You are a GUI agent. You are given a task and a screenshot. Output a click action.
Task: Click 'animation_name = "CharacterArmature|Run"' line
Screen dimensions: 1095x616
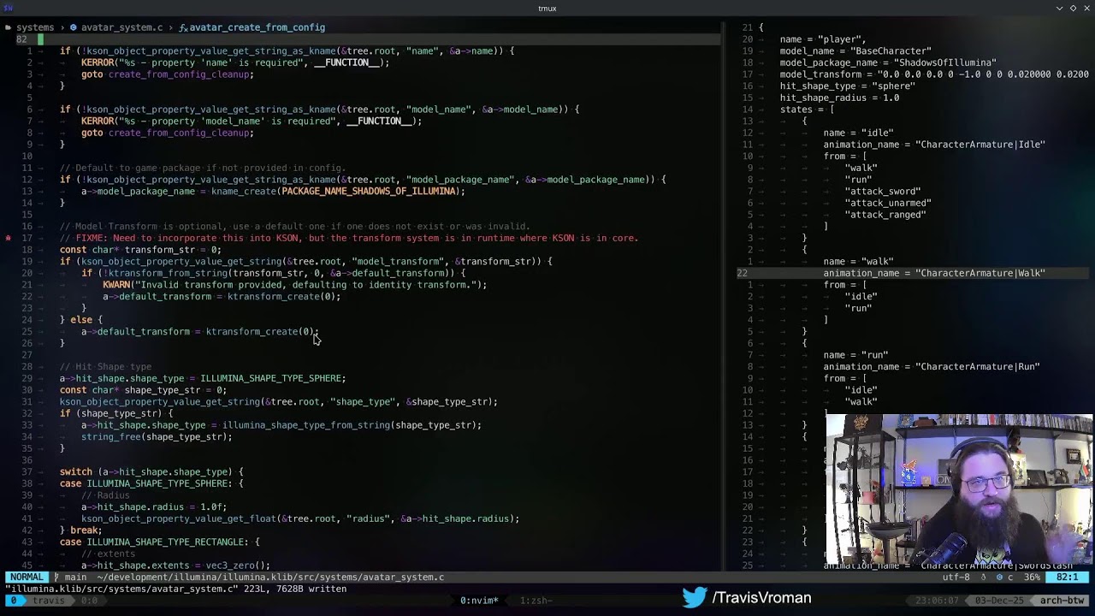tap(932, 367)
